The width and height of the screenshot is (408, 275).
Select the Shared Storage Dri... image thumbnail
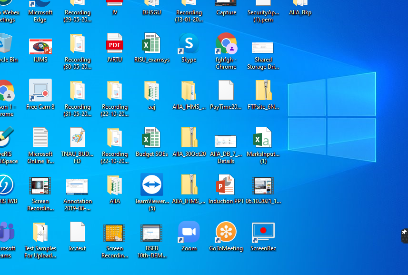(x=262, y=48)
